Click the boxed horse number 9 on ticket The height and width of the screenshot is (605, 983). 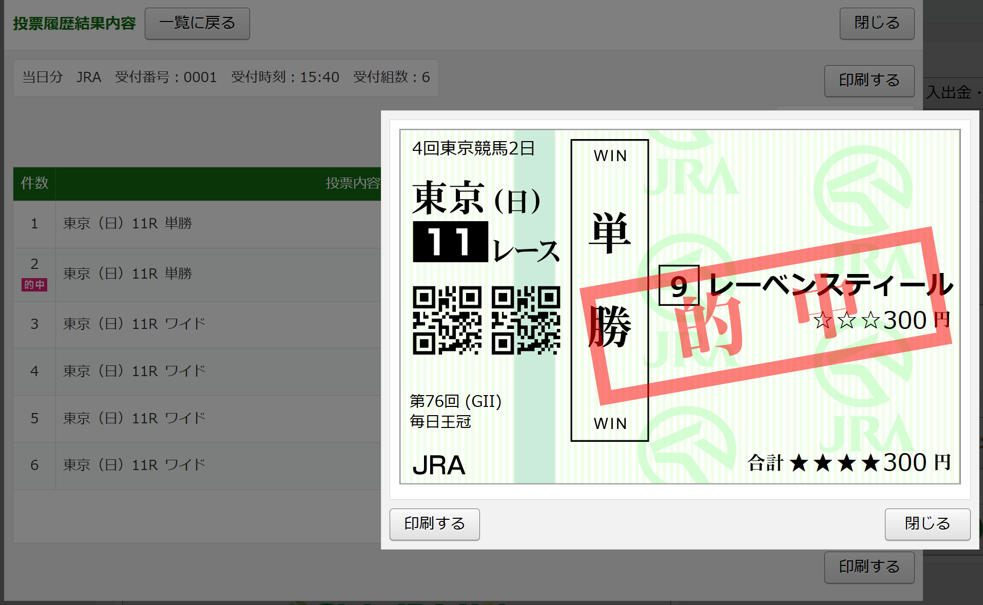[679, 285]
